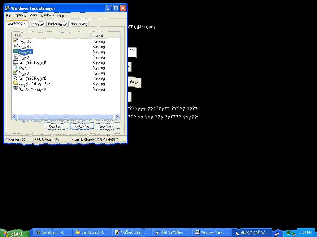This screenshot has width=317, height=237.
Task: Click Running status in the Systems row
Action: tap(99, 52)
